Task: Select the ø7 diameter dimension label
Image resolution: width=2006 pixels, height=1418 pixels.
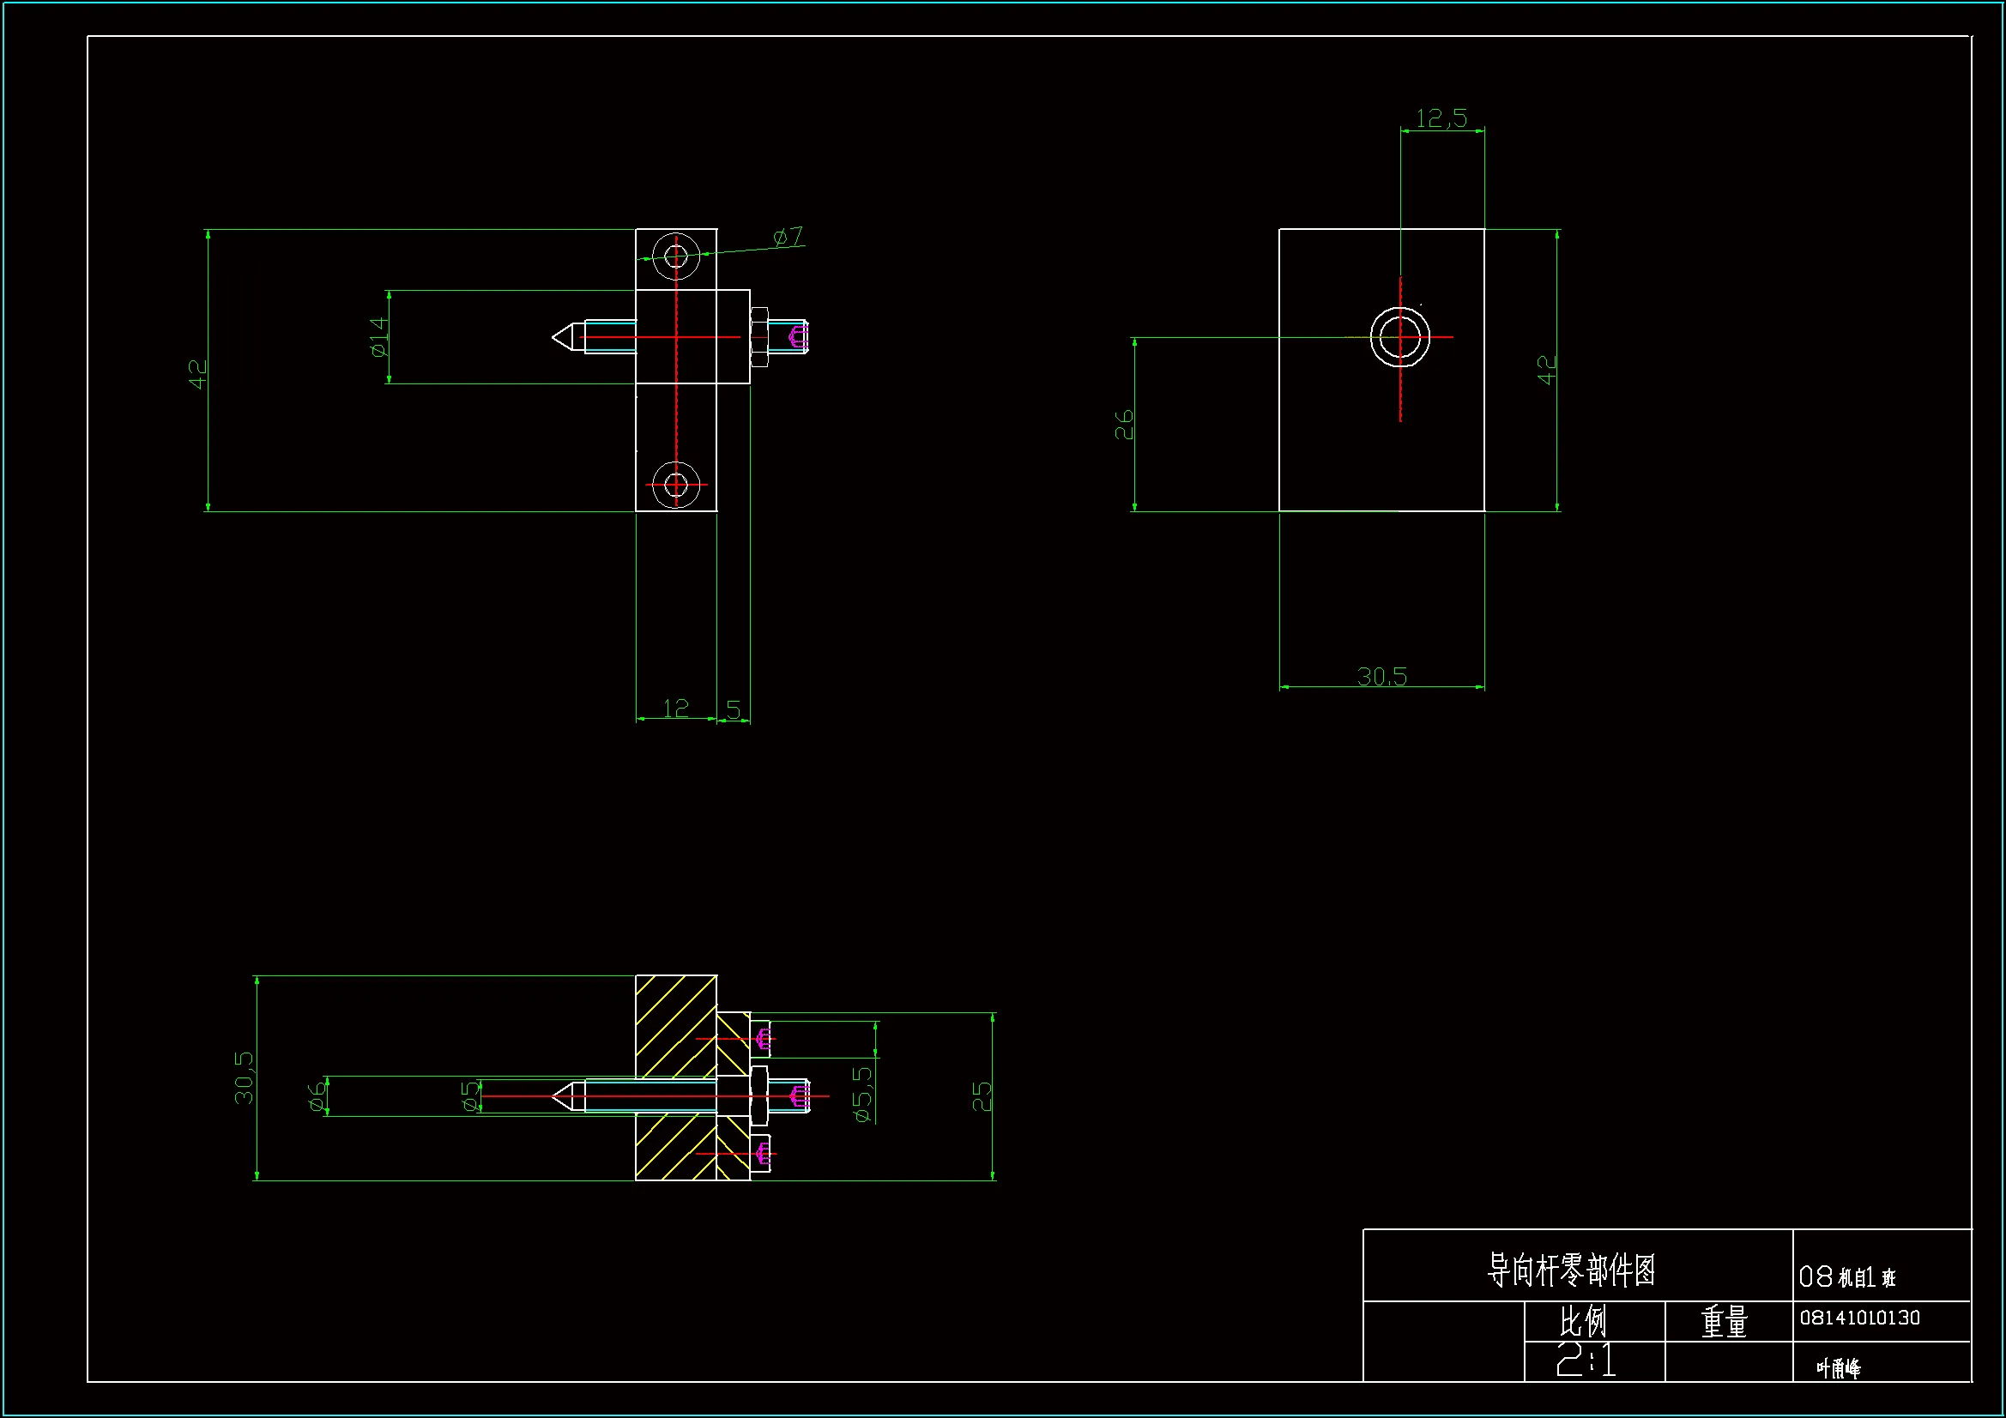Action: click(788, 237)
